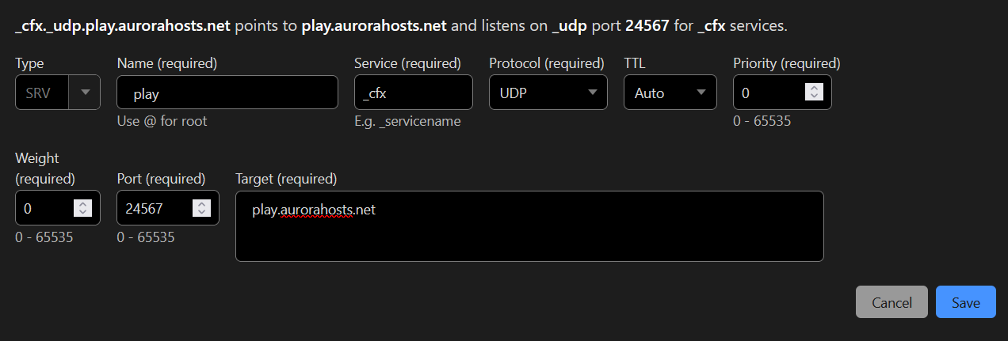The image size is (1008, 341).
Task: Open the TTL dropdown set to Auto
Action: (670, 93)
